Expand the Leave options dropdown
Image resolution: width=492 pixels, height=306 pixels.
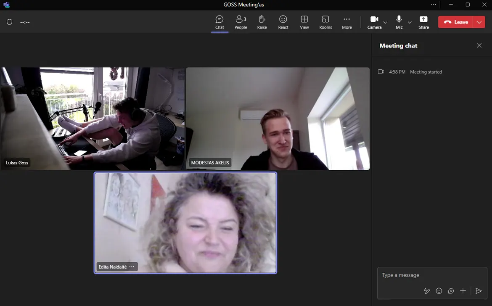pos(479,22)
